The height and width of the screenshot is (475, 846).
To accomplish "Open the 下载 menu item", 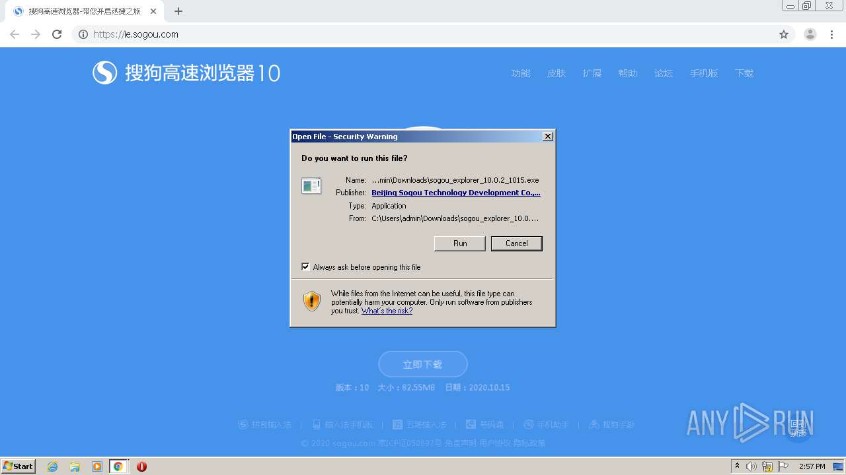I will [744, 73].
